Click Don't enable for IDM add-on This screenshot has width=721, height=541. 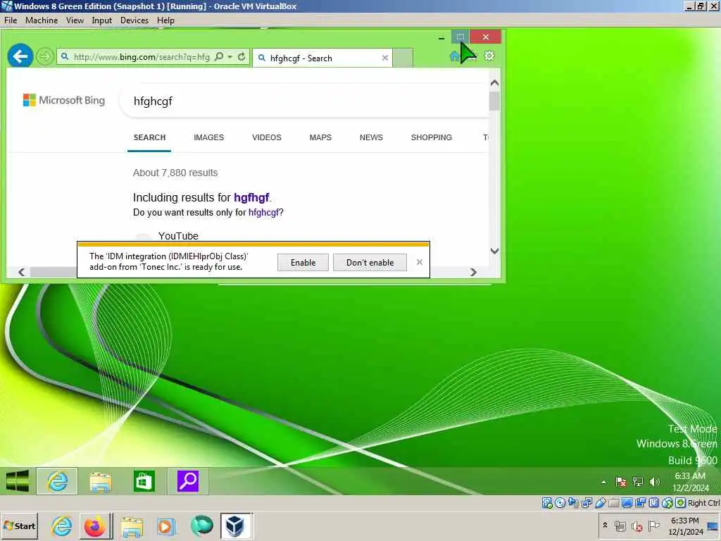click(370, 263)
